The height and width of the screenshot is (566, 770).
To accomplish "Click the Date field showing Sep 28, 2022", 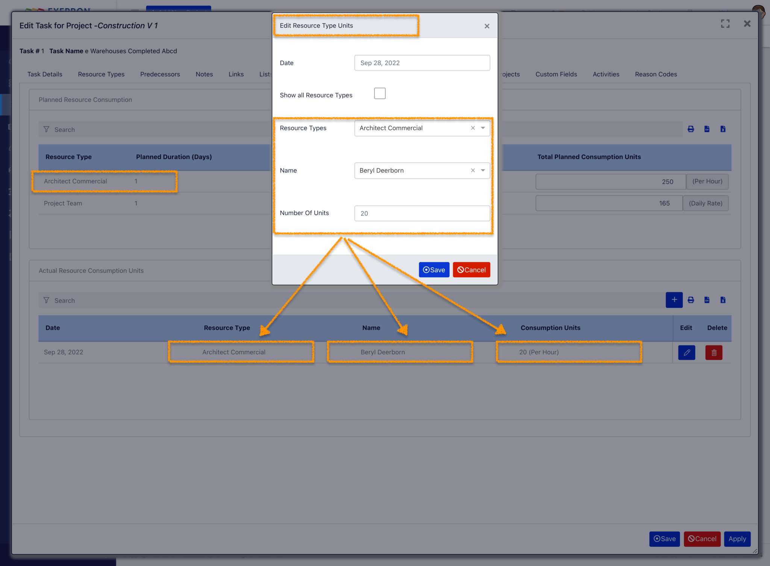I will (422, 63).
